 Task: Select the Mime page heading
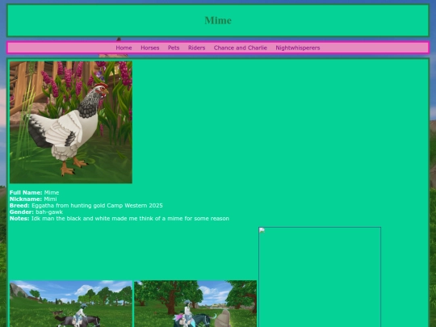218,20
